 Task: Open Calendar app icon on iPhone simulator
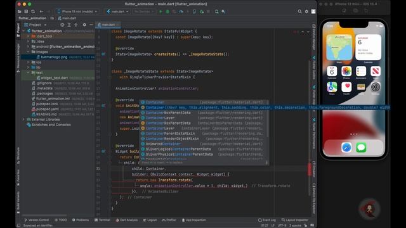(x=332, y=71)
